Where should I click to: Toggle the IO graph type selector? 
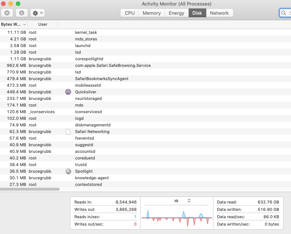189,201
